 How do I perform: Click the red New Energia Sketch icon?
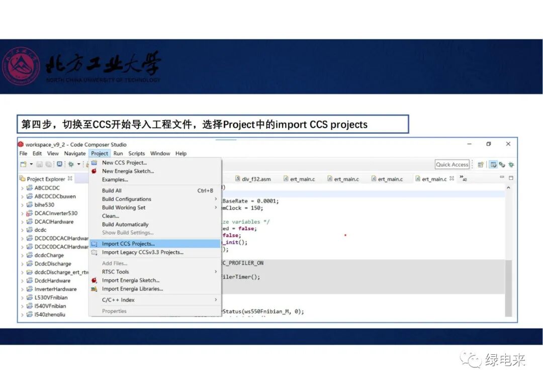(x=94, y=171)
